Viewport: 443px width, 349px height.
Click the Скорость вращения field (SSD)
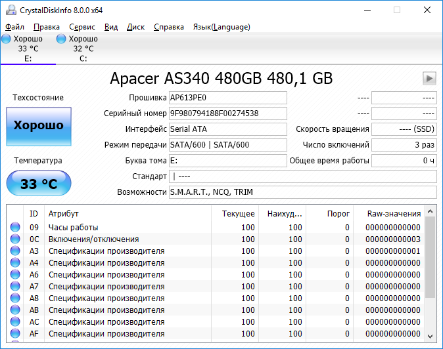click(x=404, y=129)
